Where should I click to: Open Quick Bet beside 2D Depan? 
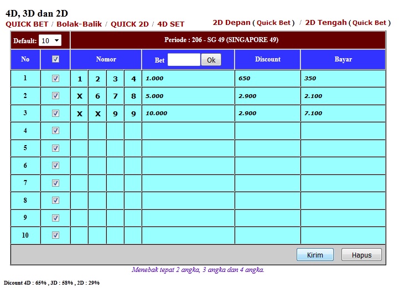[x=273, y=23]
